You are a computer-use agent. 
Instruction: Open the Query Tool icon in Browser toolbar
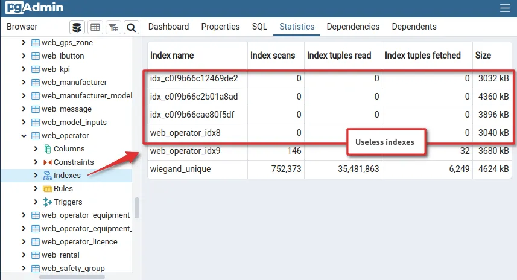[77, 27]
